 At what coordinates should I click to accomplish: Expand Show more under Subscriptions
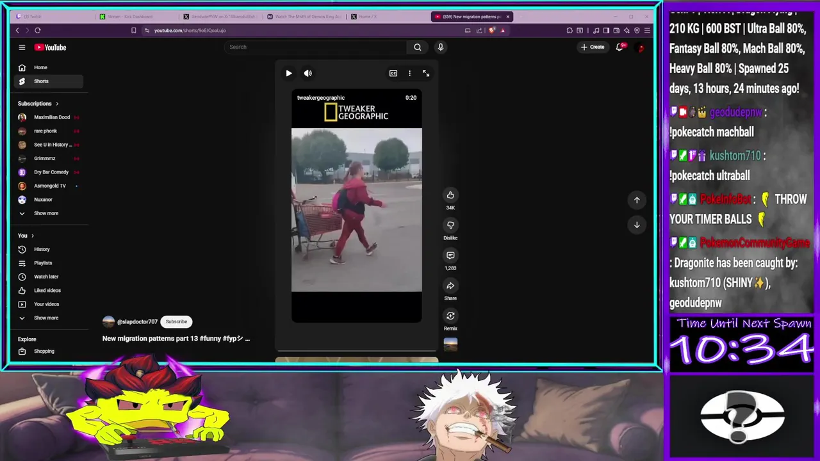[x=49, y=213]
